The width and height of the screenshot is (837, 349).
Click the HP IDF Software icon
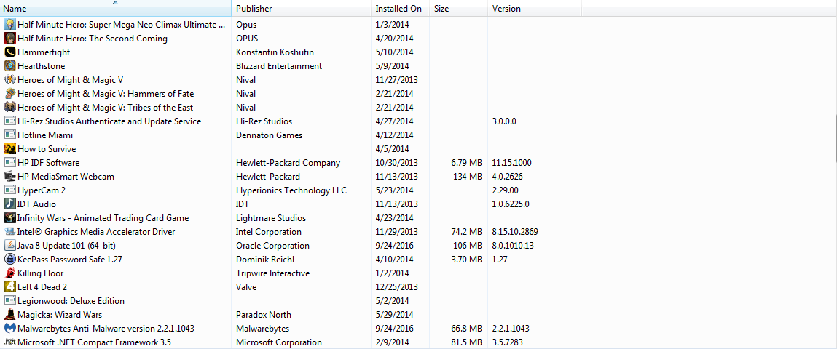coord(9,163)
